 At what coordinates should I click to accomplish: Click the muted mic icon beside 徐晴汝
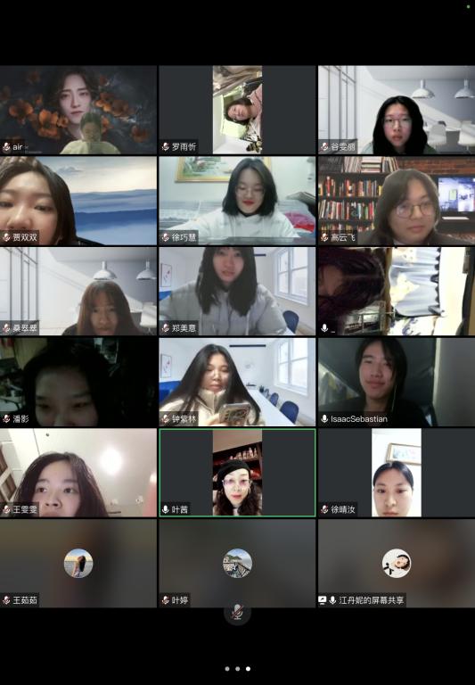pos(324,509)
